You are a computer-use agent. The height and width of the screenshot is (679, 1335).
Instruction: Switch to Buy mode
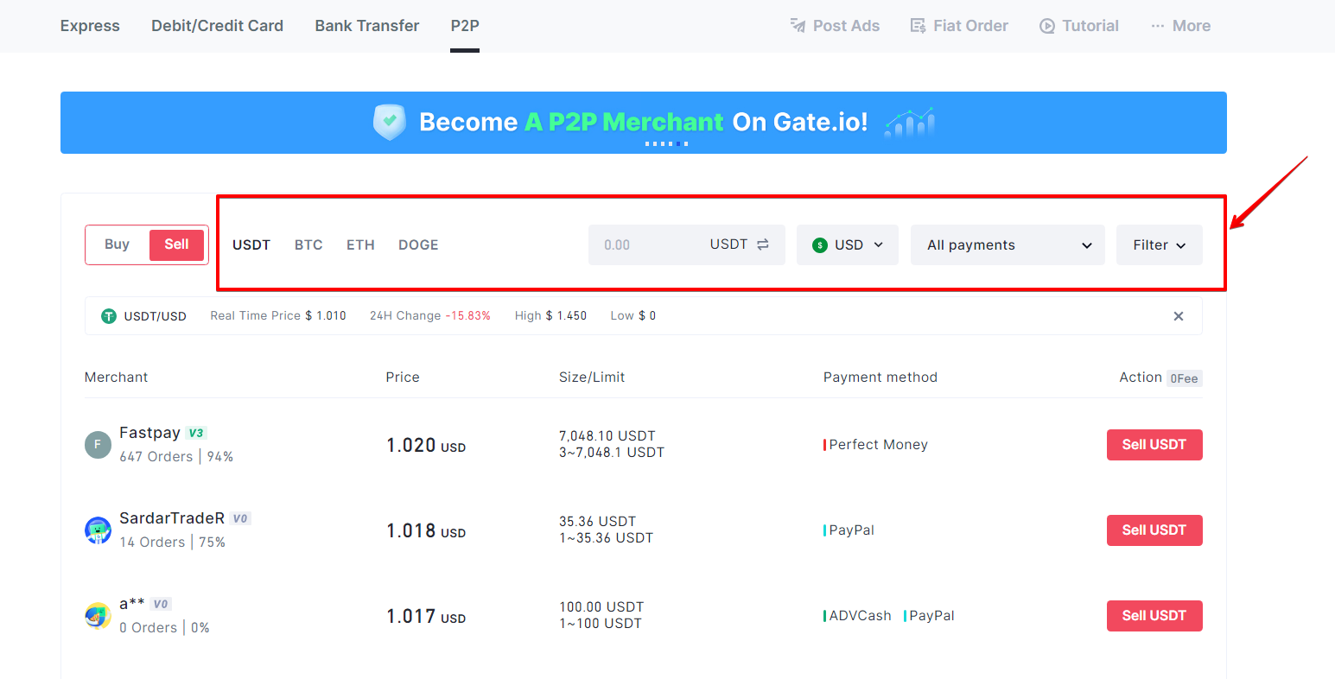[x=118, y=244]
